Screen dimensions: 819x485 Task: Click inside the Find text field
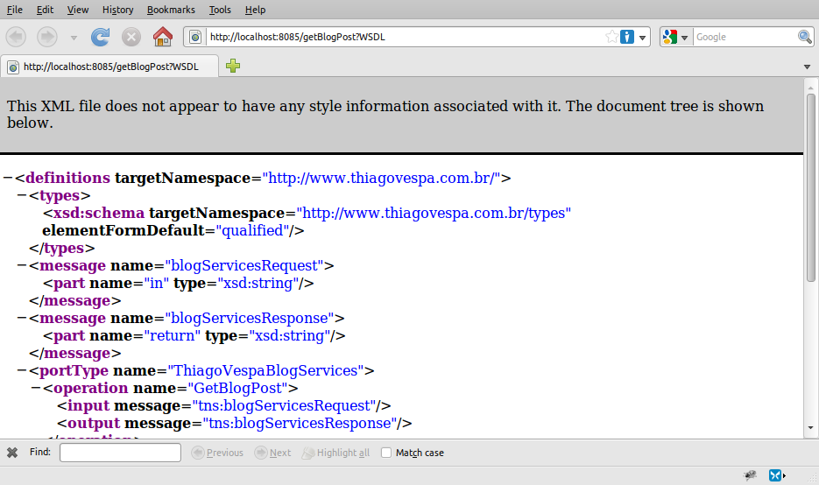[x=120, y=453]
